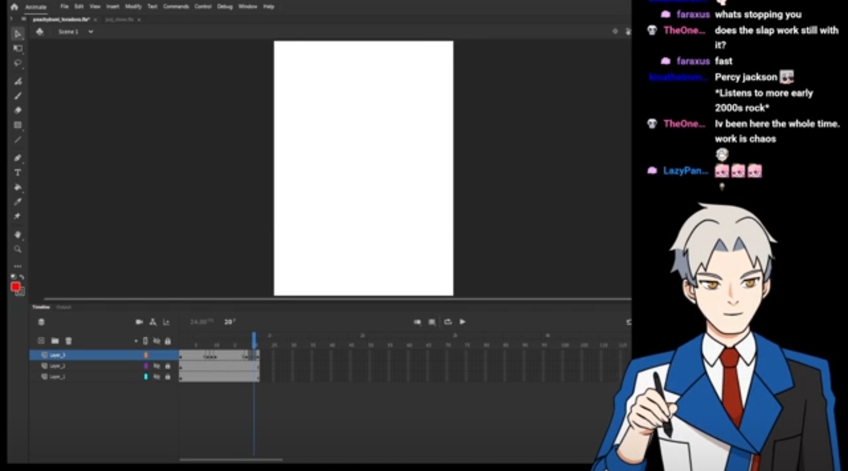This screenshot has width=848, height=471.
Task: Open the small dropdown arrow beside layer header toggles
Action: point(136,341)
